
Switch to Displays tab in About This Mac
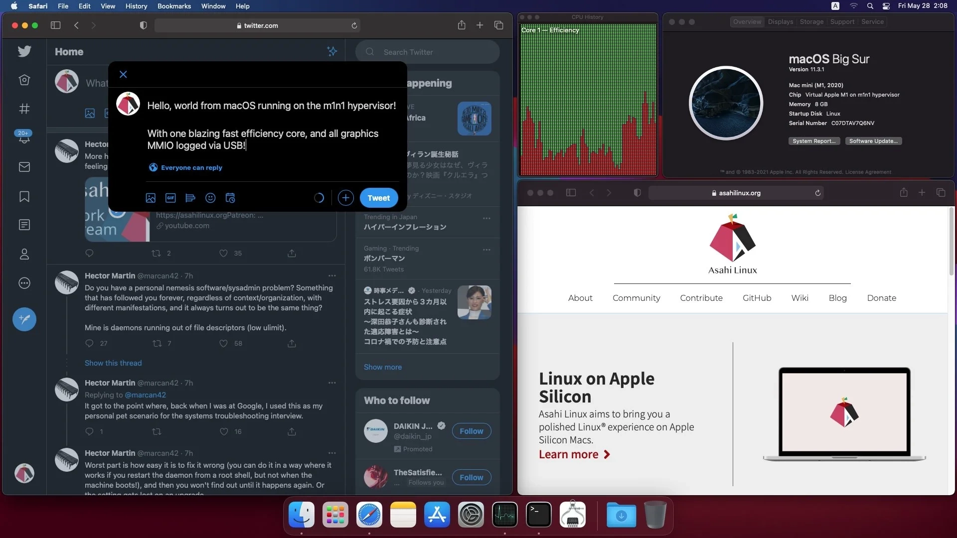(780, 21)
